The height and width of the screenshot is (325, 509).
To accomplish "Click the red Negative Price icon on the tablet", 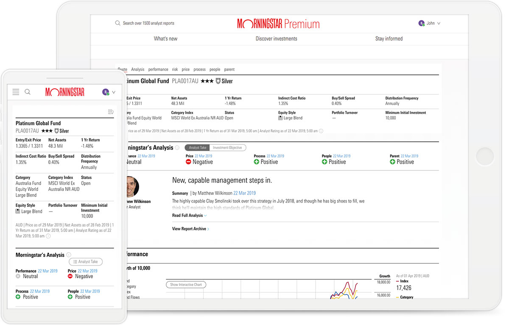I will pos(188,162).
